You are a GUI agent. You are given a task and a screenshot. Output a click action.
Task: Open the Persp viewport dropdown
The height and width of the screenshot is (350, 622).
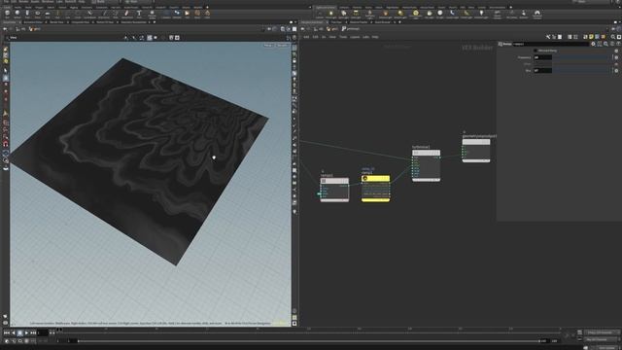click(268, 46)
